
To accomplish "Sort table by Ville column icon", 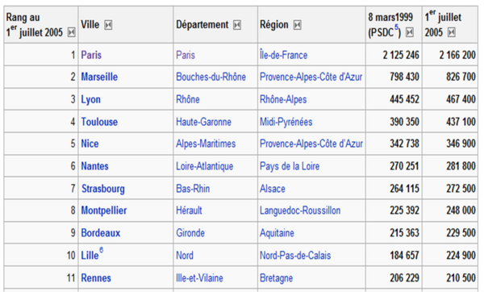I will pos(108,25).
